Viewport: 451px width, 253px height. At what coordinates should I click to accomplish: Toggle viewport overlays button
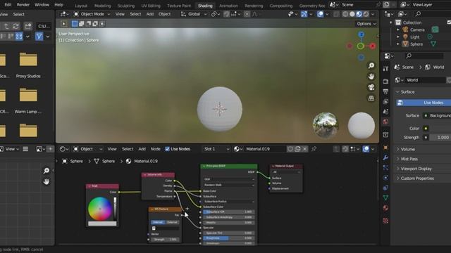tap(320, 14)
